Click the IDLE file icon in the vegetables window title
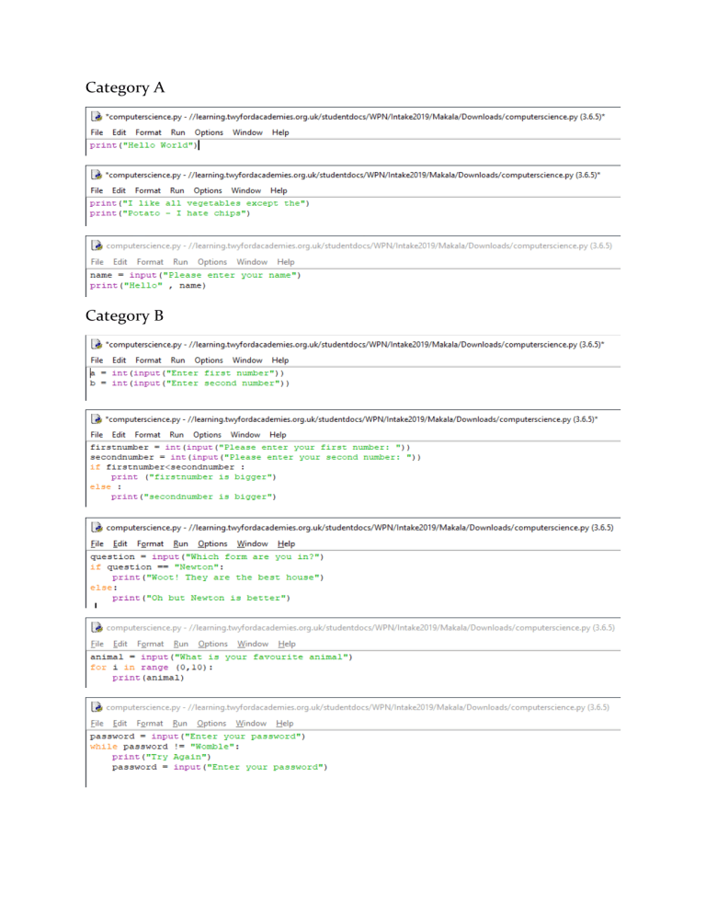Screen dimensions: 706x914 [x=97, y=175]
